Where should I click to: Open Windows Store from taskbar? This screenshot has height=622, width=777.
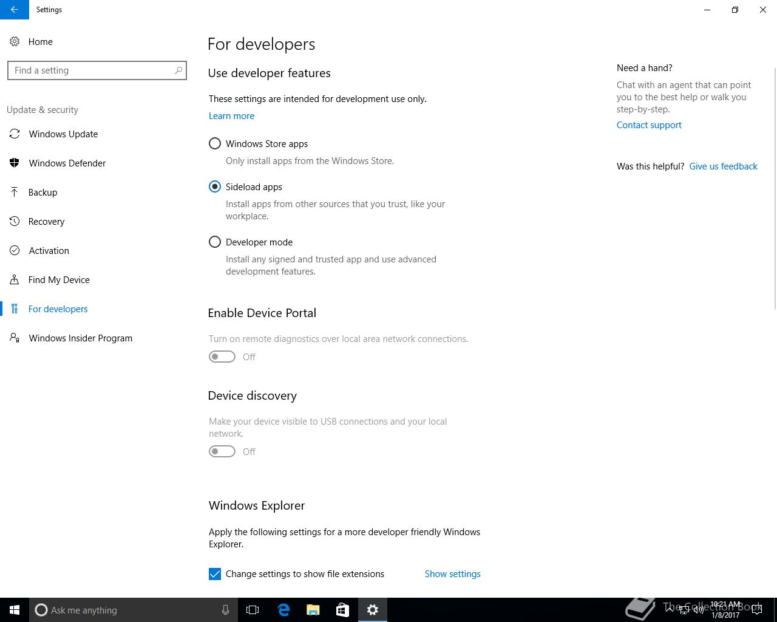342,610
